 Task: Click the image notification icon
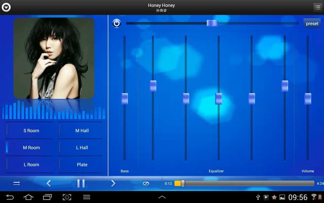coord(282,197)
